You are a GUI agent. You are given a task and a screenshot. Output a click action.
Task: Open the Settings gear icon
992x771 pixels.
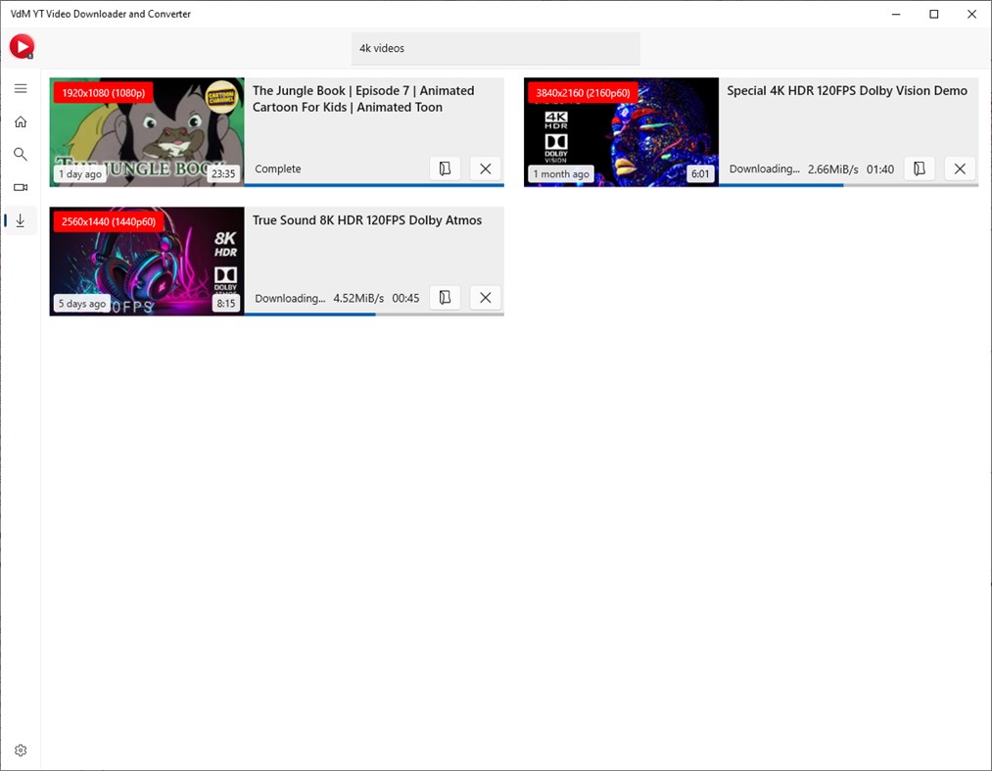21,750
